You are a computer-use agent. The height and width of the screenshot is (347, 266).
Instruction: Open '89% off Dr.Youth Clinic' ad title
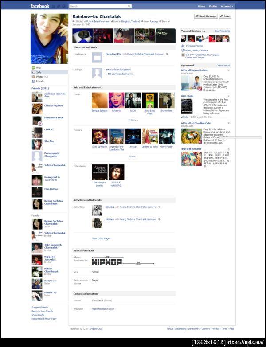tap(195, 70)
